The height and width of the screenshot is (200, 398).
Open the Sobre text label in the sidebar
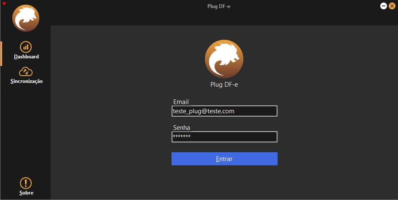(x=26, y=193)
